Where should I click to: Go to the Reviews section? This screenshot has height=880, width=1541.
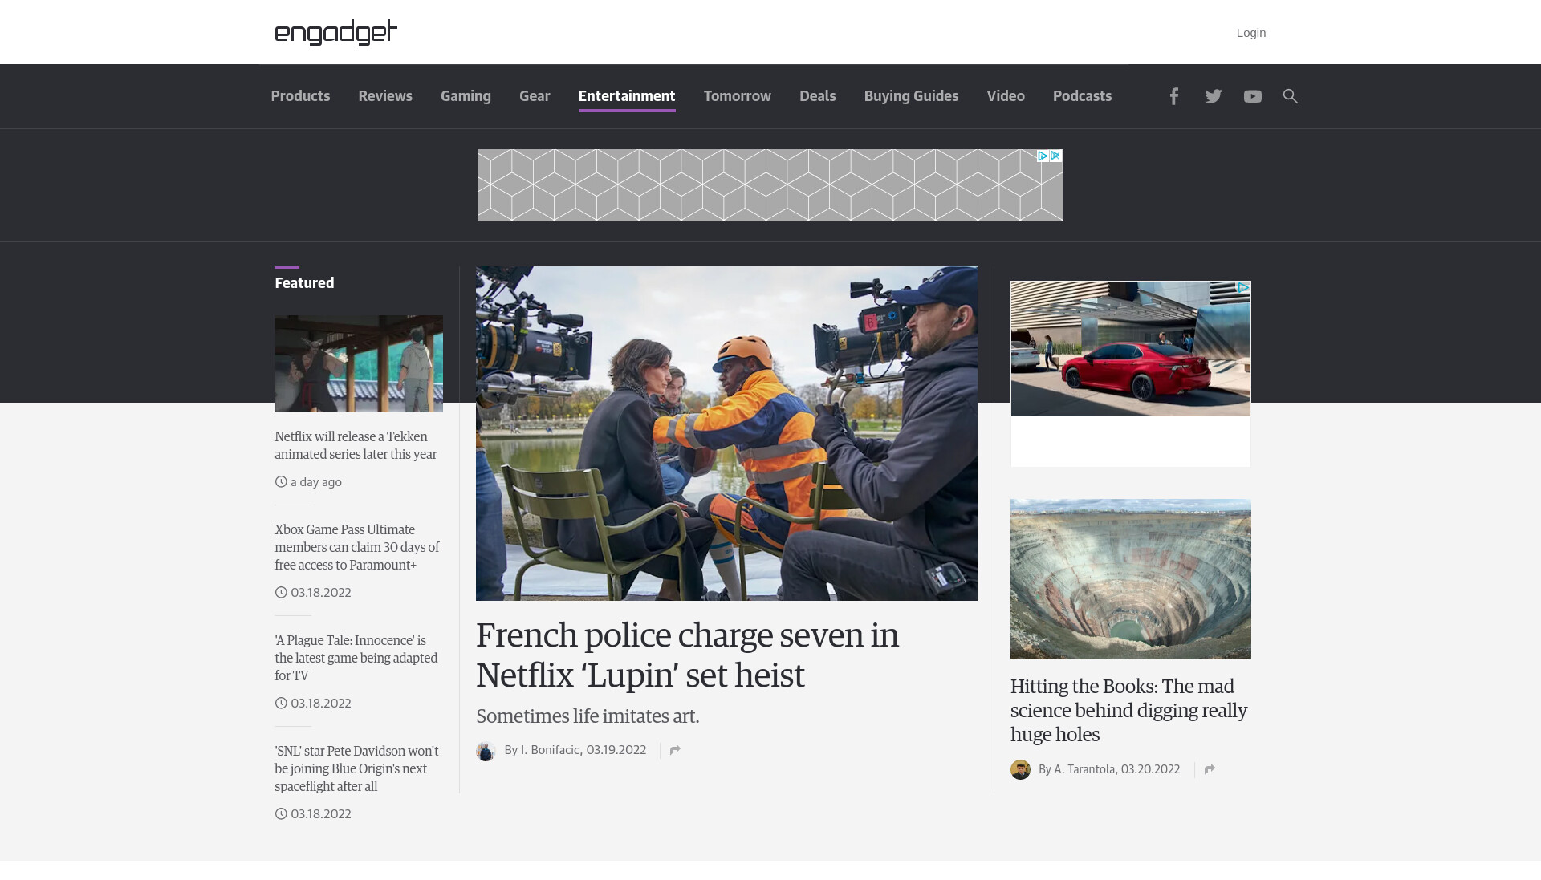(x=385, y=96)
